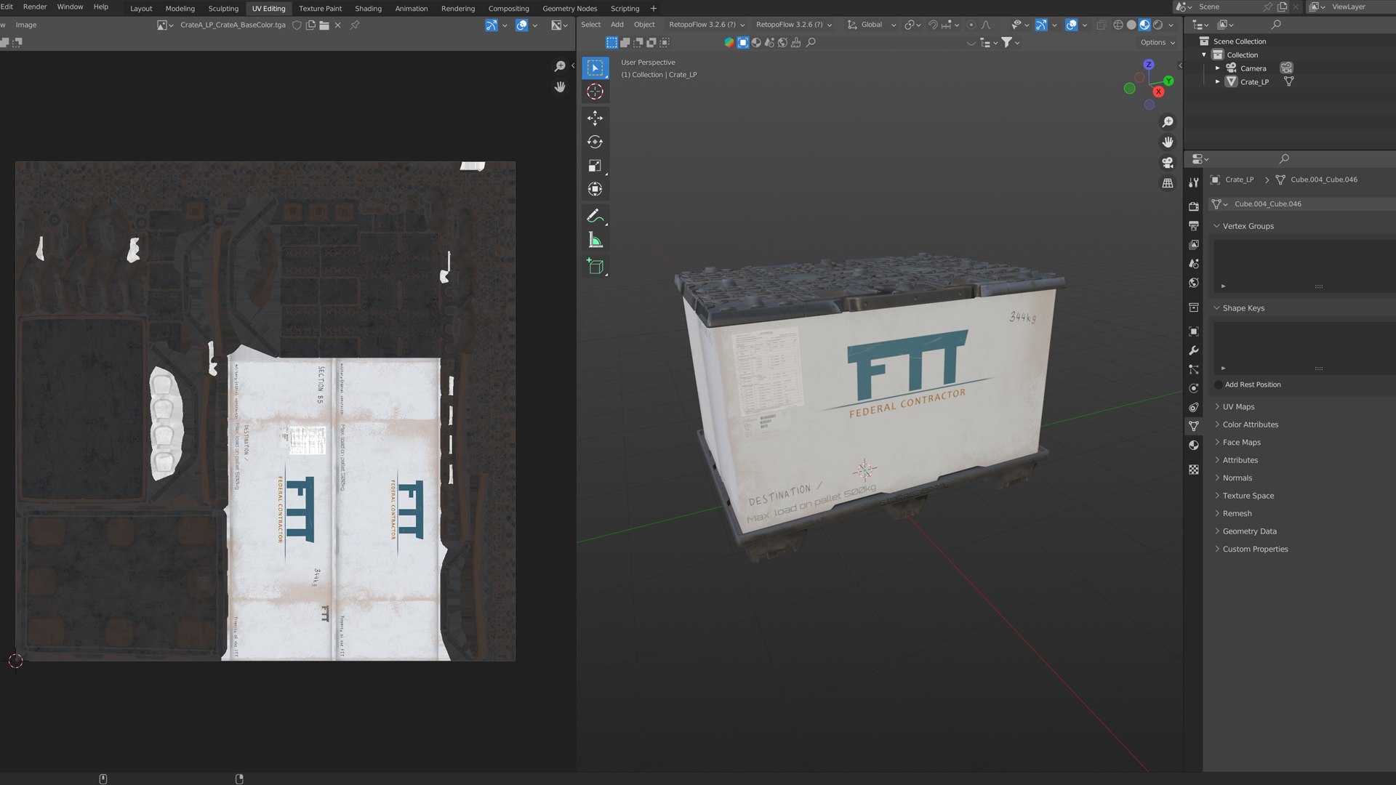Click the fake user shield icon

[x=297, y=25]
